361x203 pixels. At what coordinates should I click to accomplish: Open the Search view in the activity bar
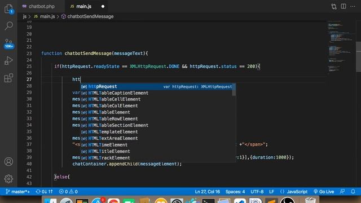coord(9,26)
